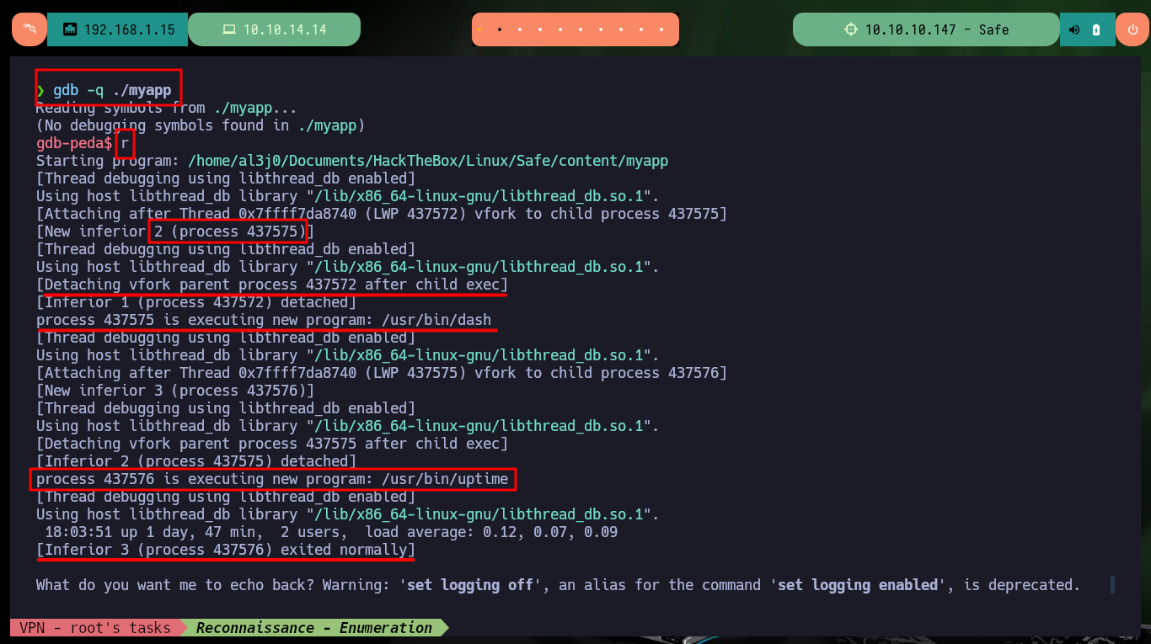Mute sound via the speaker icon

pos(1074,29)
